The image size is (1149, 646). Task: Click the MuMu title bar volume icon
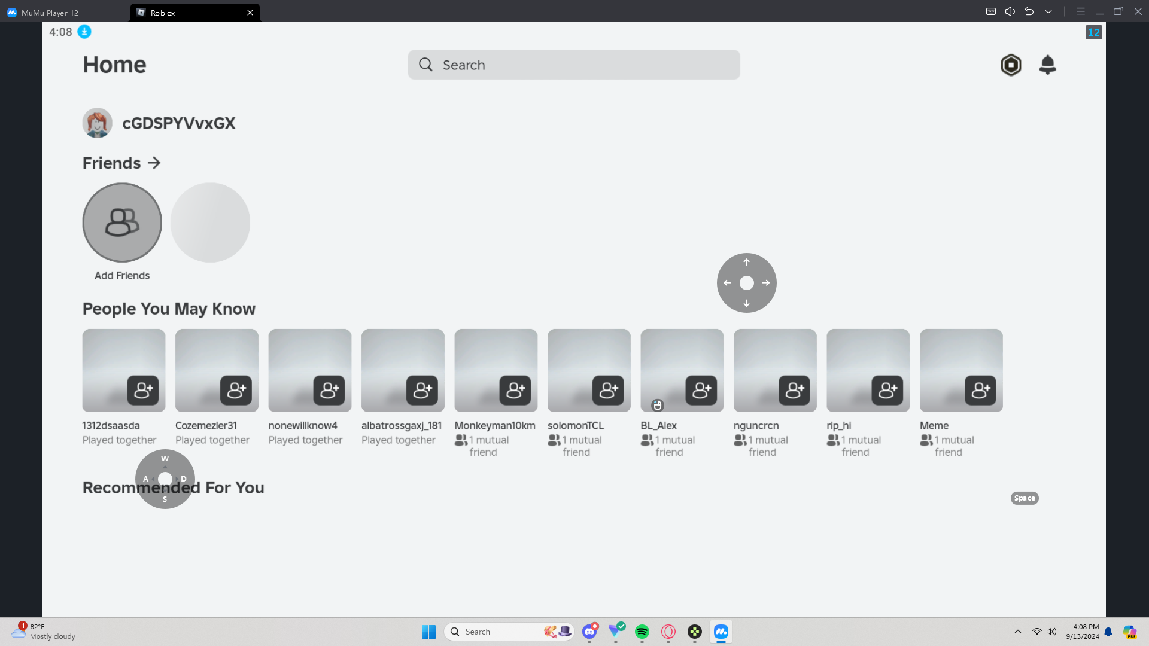pyautogui.click(x=1010, y=11)
